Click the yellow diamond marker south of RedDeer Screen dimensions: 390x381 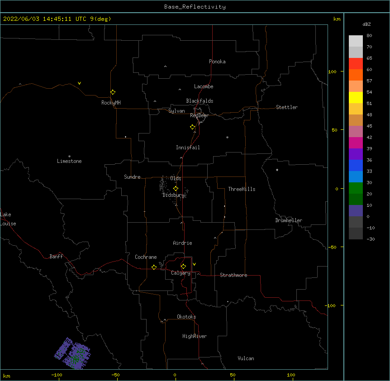[193, 127]
